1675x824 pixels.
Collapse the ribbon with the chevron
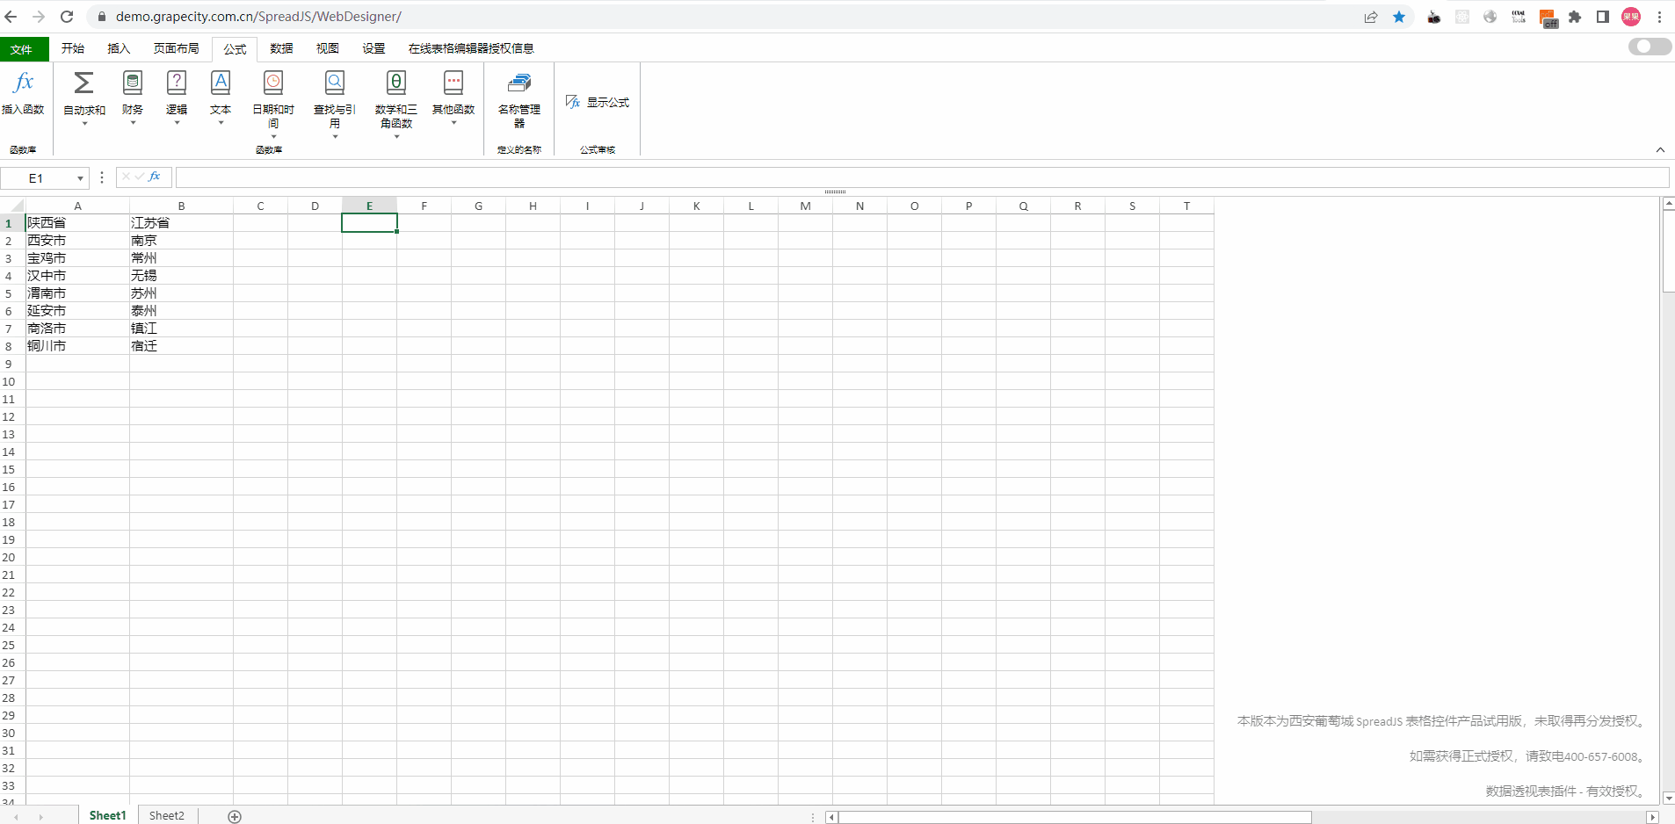(x=1660, y=150)
